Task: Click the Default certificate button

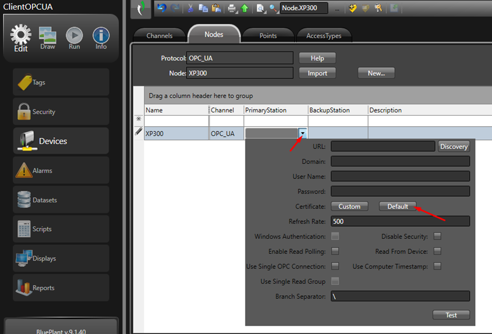Action: click(398, 206)
